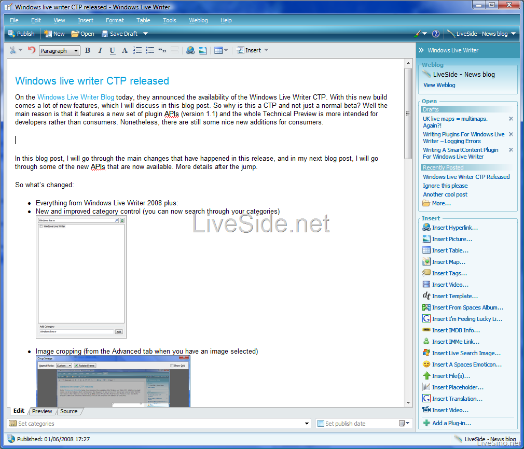Toggle Blockquote formatting
The width and height of the screenshot is (524, 449).
point(162,50)
